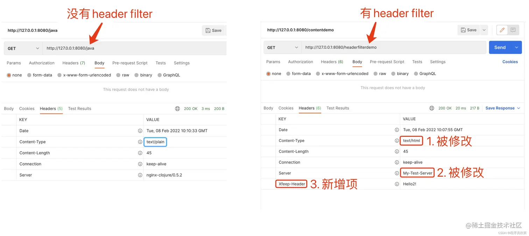Click the info icon beside Content-Type text/plain
Screen dimensions: 529x236
coord(140,142)
